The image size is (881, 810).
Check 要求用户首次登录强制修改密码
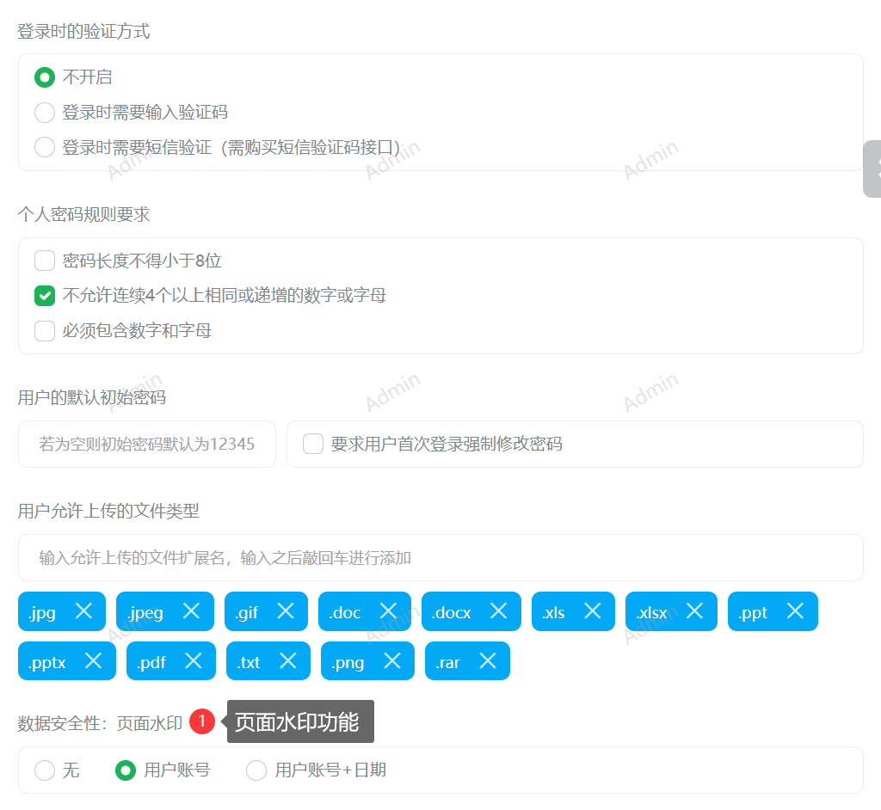point(312,444)
